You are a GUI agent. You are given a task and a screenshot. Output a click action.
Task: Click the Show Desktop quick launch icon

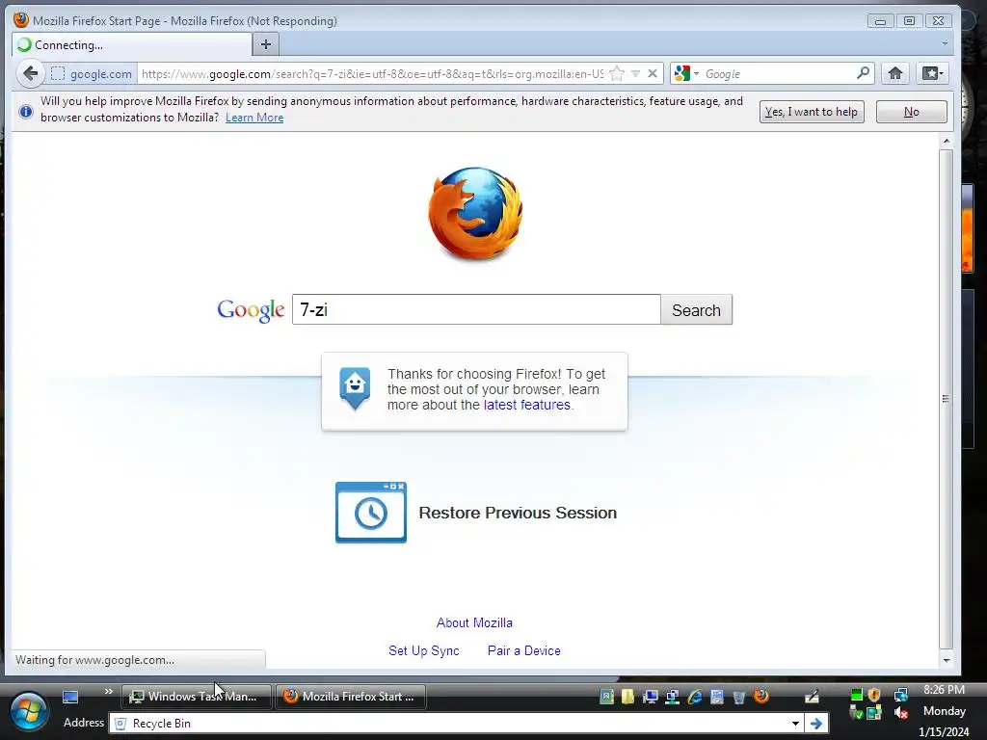click(70, 697)
